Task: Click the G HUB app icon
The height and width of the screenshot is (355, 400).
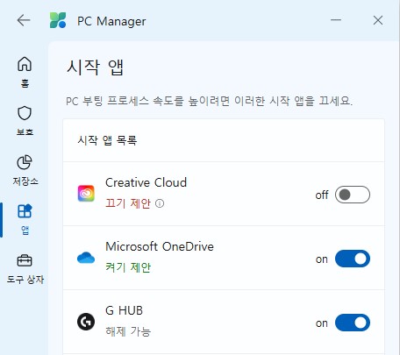Action: pyautogui.click(x=86, y=322)
